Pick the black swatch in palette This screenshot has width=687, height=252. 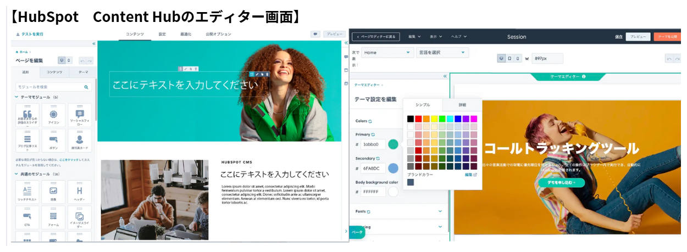(411, 119)
